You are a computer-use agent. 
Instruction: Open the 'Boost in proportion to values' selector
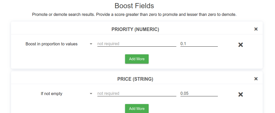click(52, 44)
